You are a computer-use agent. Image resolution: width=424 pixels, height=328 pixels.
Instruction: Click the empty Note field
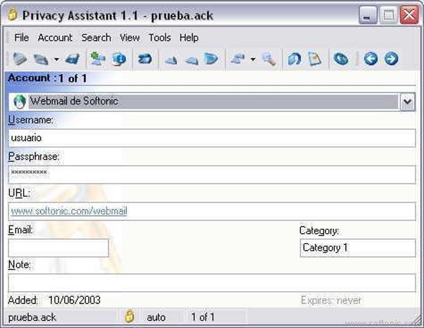212,283
